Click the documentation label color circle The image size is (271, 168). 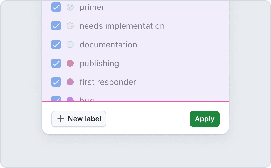(70, 44)
